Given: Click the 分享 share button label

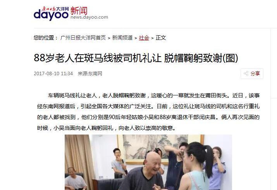Looking at the screenshot, I should (x=255, y=74).
